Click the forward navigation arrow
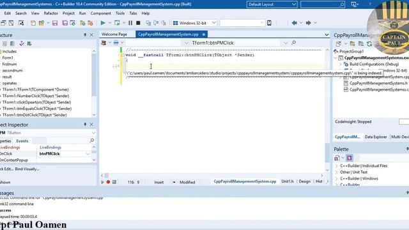 point(308,23)
